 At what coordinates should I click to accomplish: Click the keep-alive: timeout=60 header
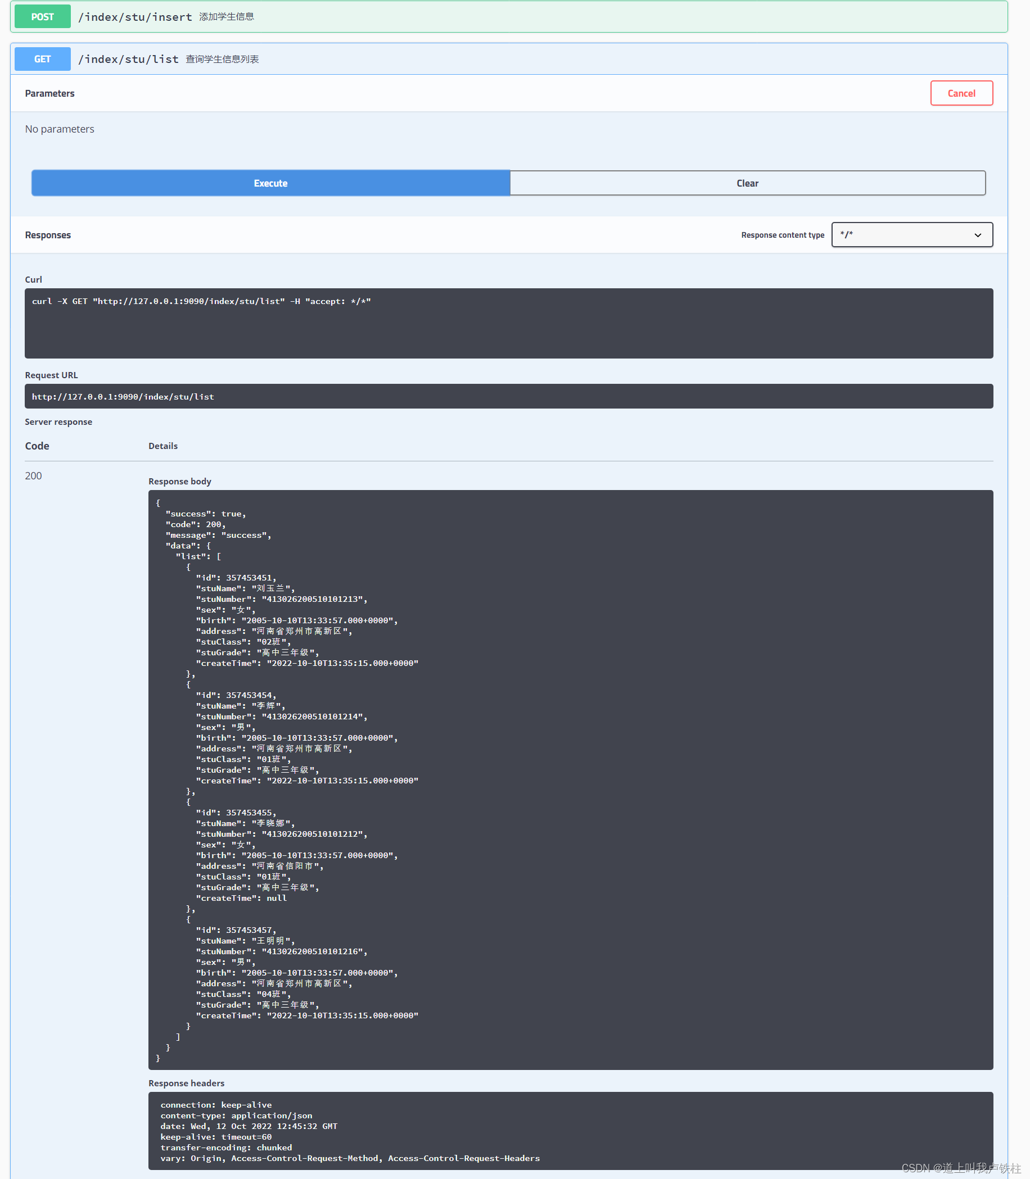click(216, 1136)
